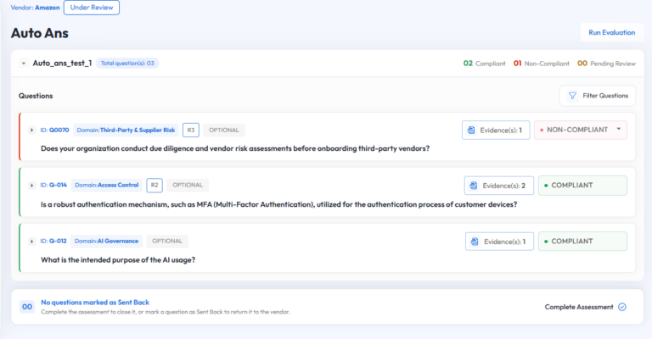The image size is (652, 339).
Task: Open Filter Questions
Action: (598, 96)
